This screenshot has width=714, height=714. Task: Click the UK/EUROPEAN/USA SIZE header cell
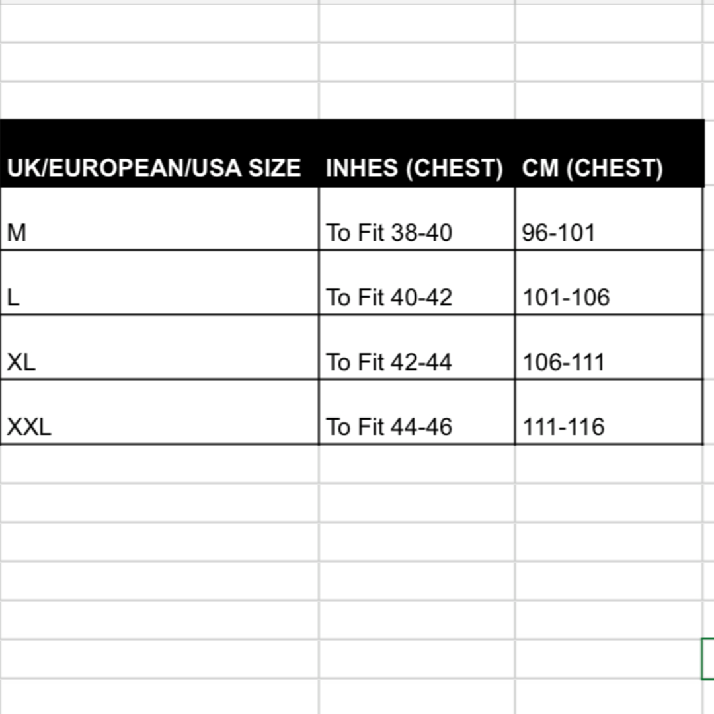159,155
